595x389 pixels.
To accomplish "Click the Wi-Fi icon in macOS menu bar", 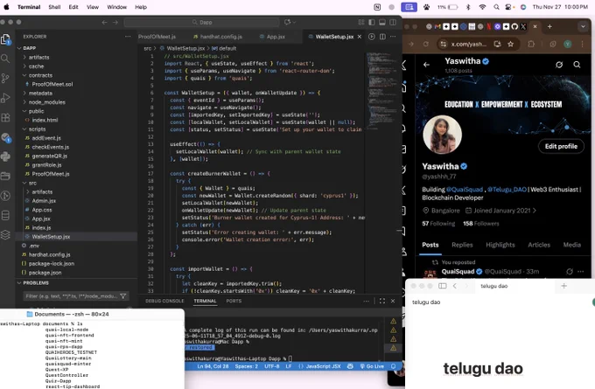I will click(482, 7).
